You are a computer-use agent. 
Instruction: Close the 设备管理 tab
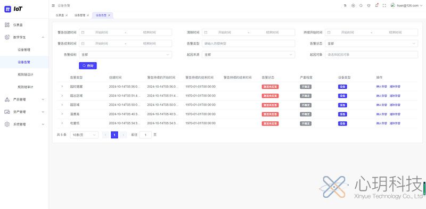(x=88, y=15)
